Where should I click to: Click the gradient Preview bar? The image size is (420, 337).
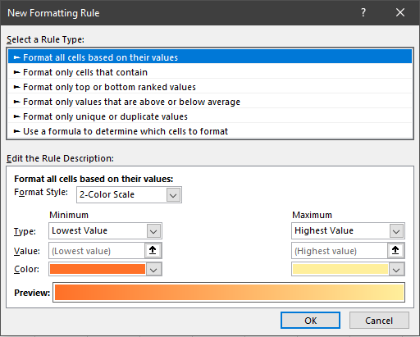pos(229,292)
